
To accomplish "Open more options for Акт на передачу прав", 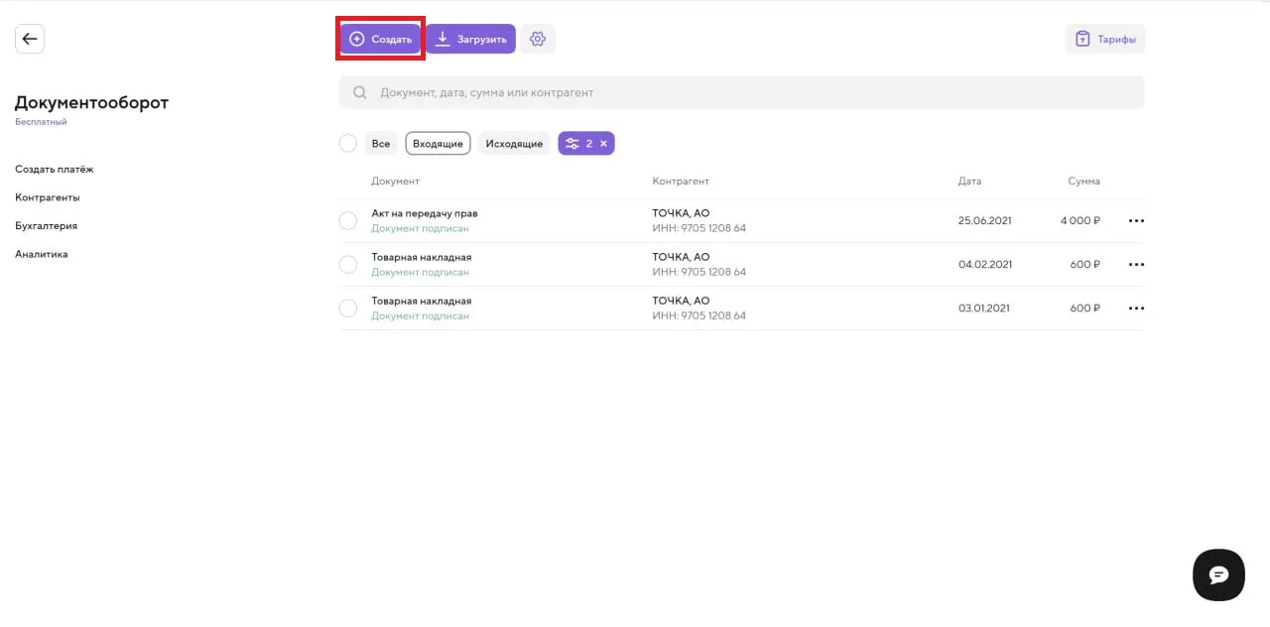I will pos(1136,221).
